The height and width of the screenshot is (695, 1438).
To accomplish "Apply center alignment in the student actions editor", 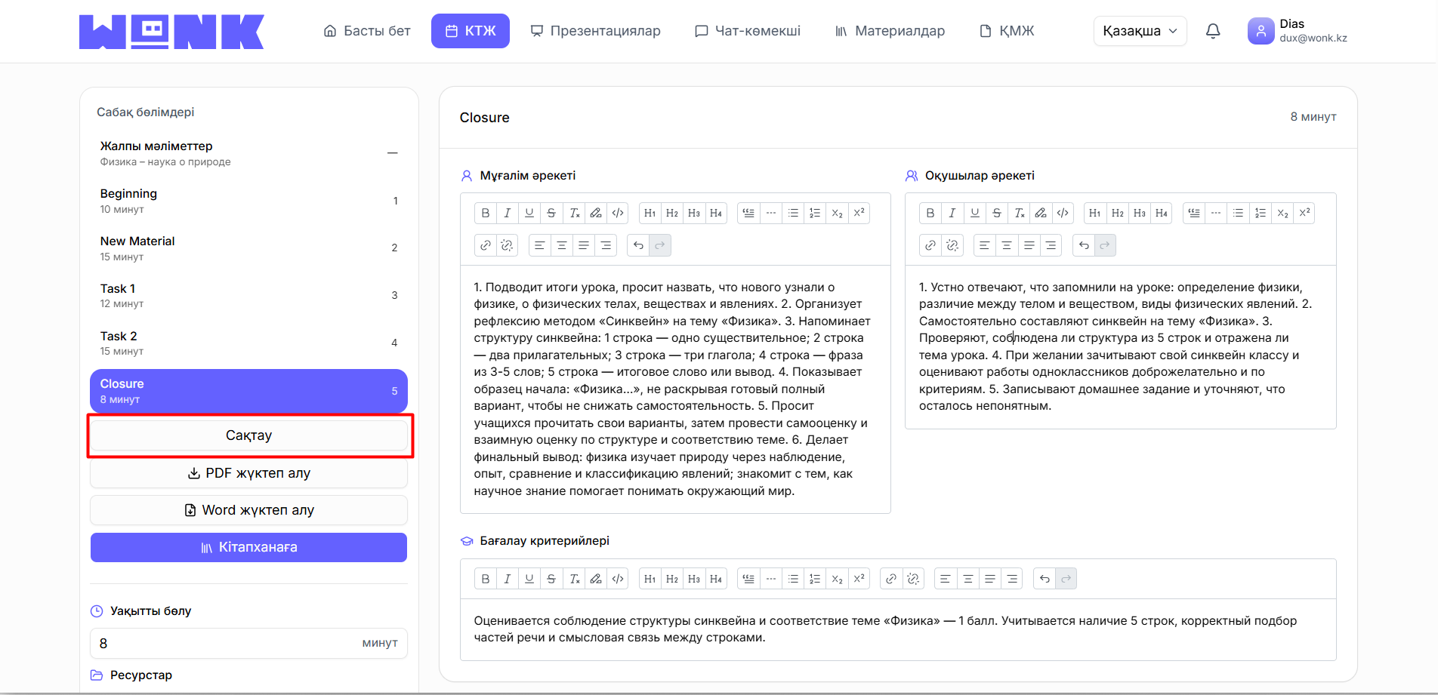I will coord(1006,244).
